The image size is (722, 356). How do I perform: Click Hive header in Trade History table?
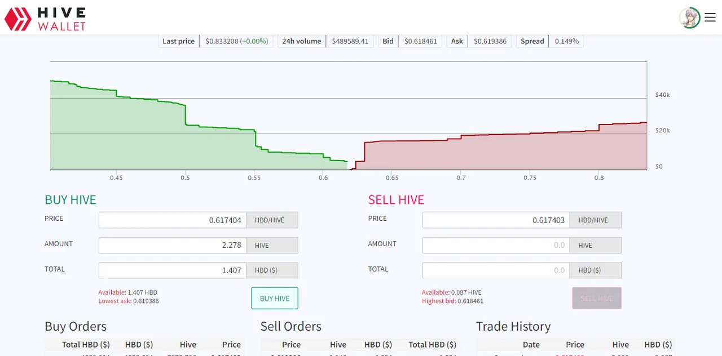click(620, 345)
